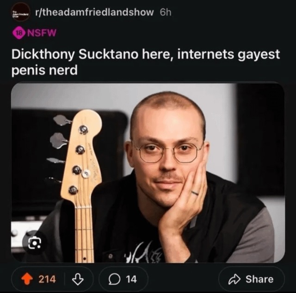The width and height of the screenshot is (296, 293).
Task: Click the eyeglasses in the post photo
Action: coord(168,152)
